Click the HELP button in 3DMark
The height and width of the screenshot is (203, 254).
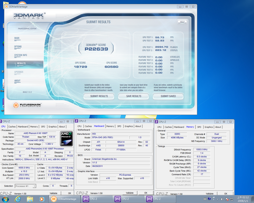click(x=182, y=22)
